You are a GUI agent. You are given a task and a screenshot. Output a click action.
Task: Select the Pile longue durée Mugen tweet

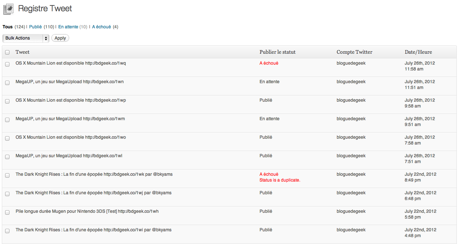[x=87, y=211]
